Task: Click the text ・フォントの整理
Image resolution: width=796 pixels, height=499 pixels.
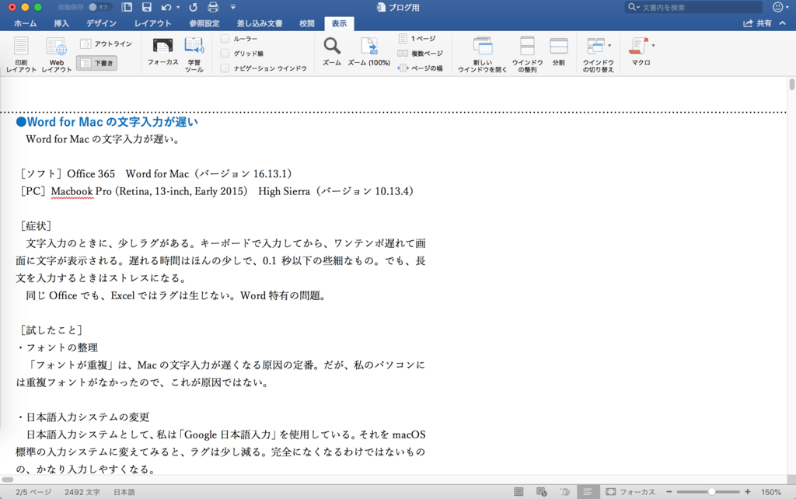Action: tap(56, 347)
